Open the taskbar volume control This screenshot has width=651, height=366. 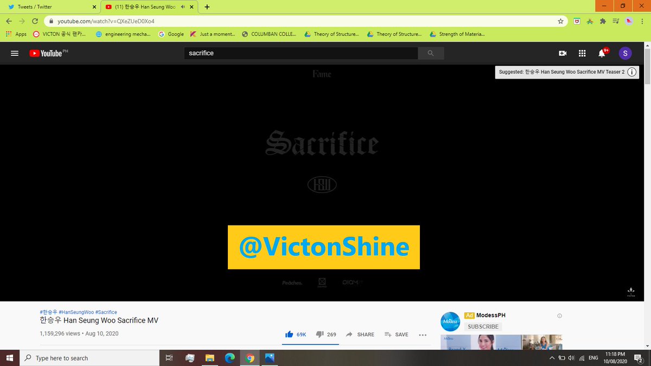pos(571,358)
